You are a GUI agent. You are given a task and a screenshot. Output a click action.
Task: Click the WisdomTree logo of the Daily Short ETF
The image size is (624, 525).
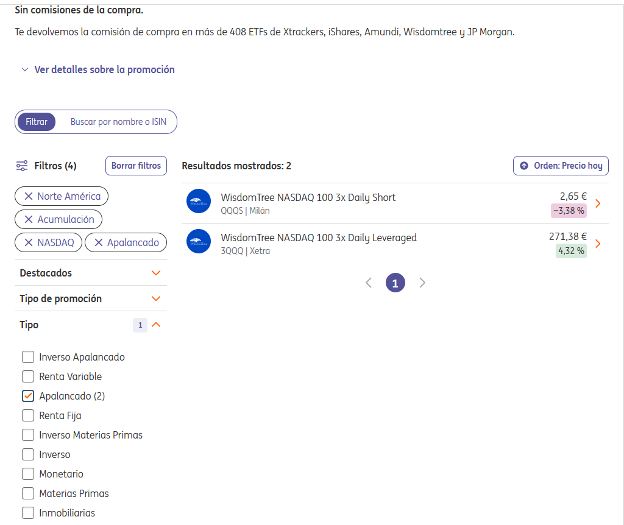coord(198,201)
